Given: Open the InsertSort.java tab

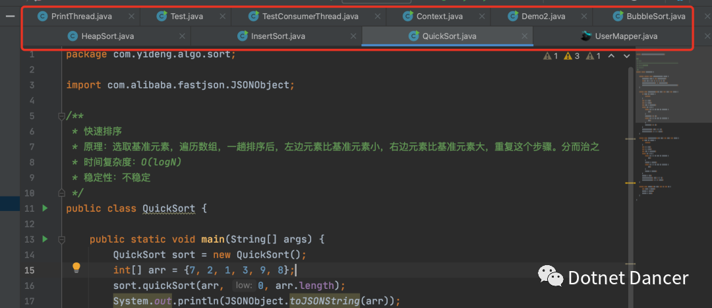Looking at the screenshot, I should (x=278, y=36).
